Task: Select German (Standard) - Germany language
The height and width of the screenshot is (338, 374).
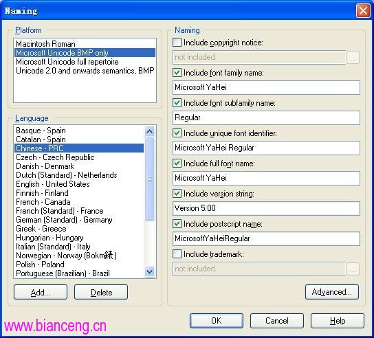Action: click(x=79, y=220)
